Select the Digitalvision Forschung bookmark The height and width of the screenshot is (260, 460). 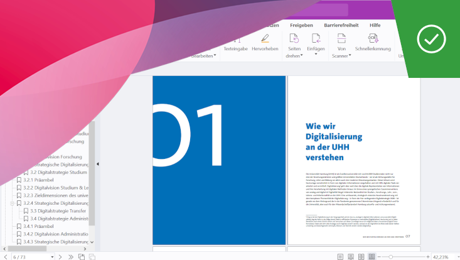(x=63, y=157)
